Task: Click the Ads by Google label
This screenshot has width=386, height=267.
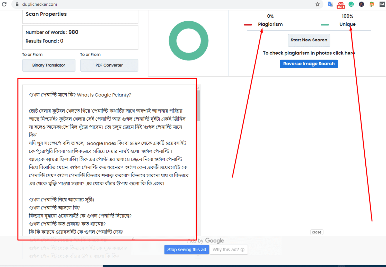Action: click(205, 241)
